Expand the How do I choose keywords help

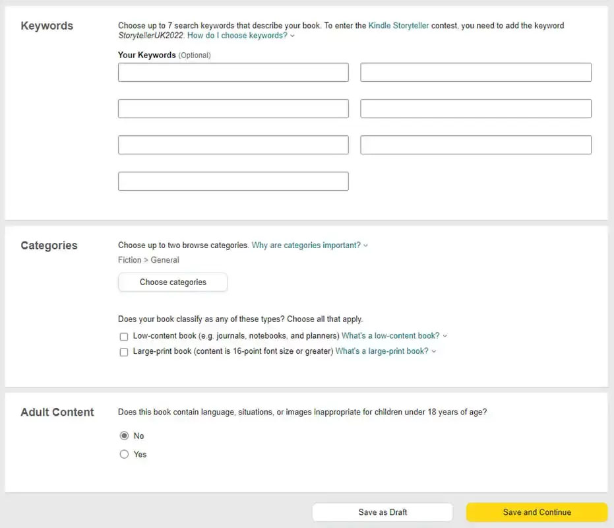(237, 36)
